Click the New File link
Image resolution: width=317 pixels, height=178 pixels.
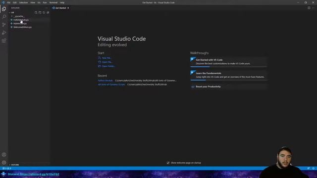point(106,58)
